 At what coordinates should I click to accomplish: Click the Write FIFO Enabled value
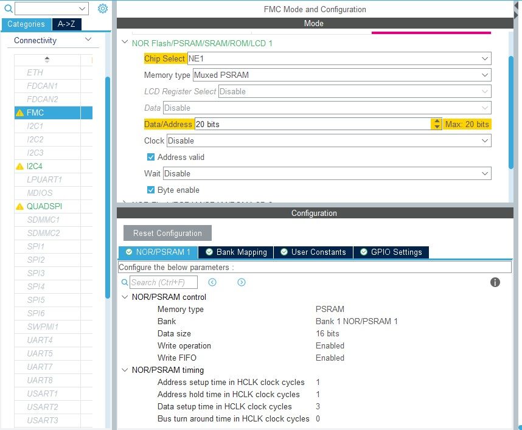(330, 358)
